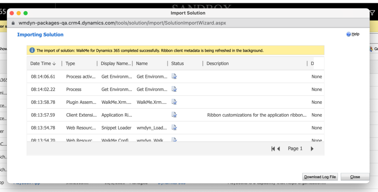Open the Help link
The width and height of the screenshot is (378, 192).
pos(355,34)
